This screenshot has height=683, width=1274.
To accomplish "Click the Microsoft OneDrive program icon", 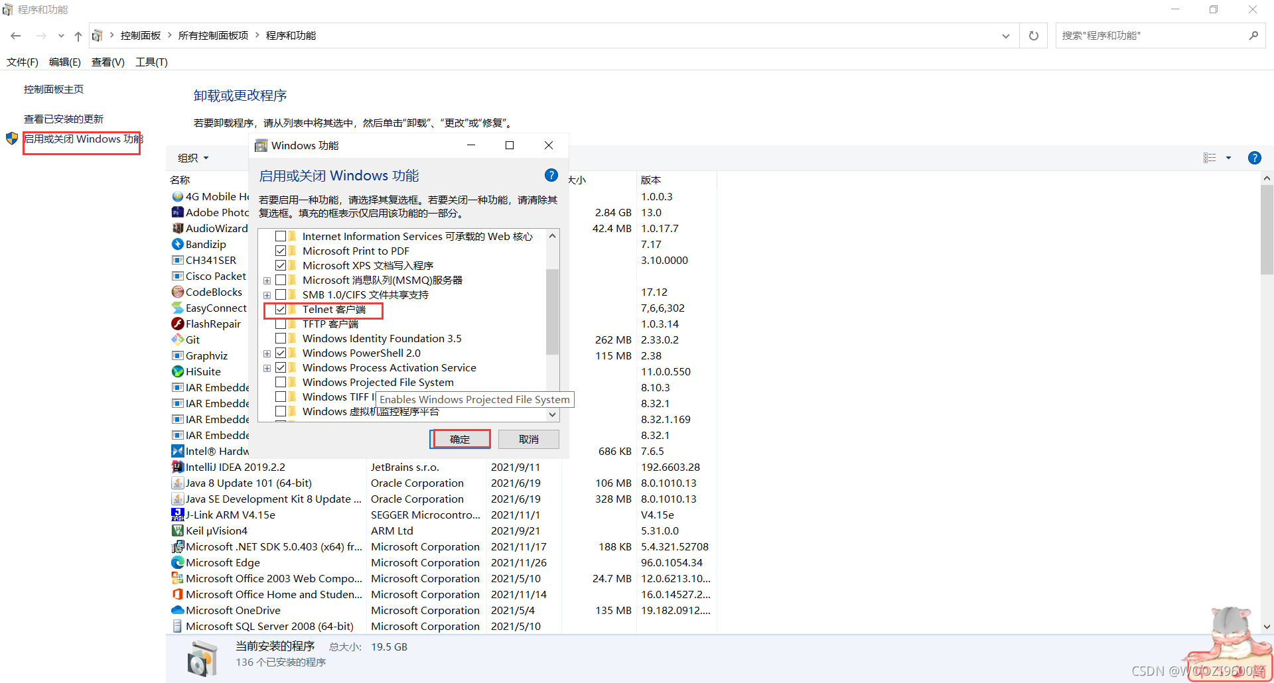I will (x=177, y=611).
